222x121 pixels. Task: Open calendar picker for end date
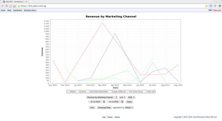122,102
